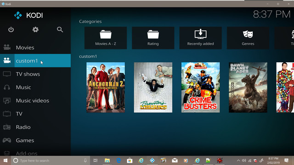Screen dimensions: 294x165
Task: Click the Music headphones icon
Action: click(7, 87)
